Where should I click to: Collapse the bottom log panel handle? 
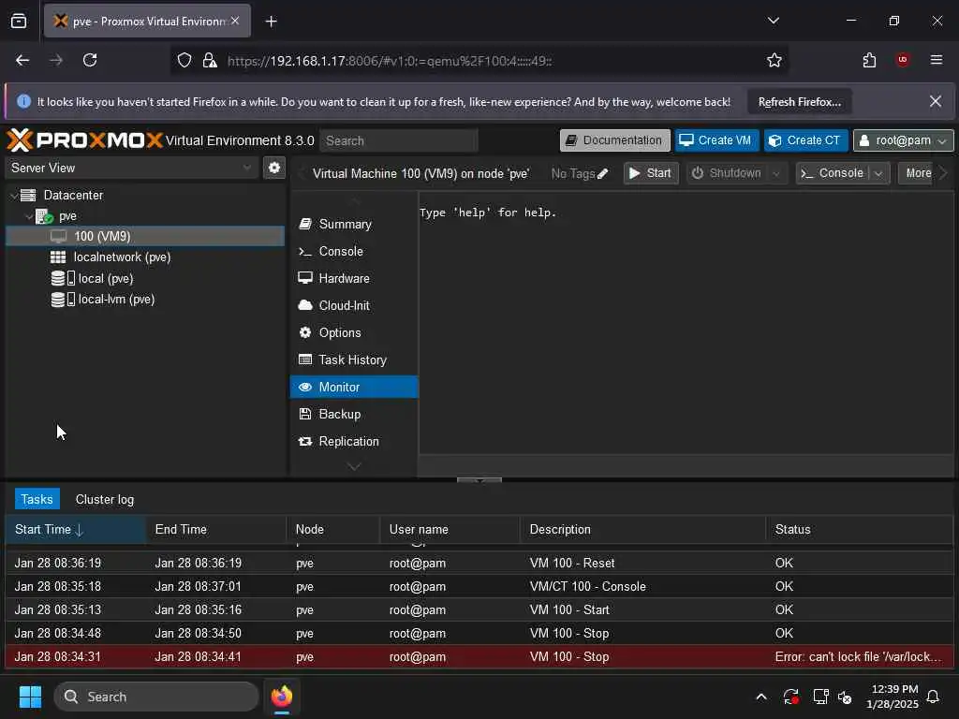point(479,480)
